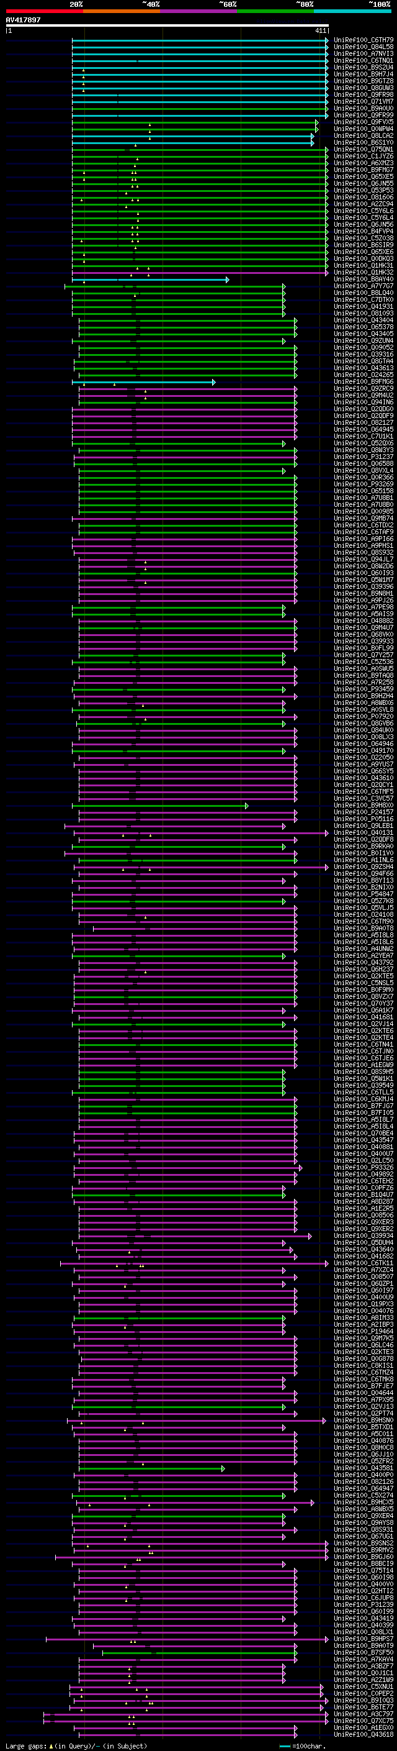Select label UniRef100_Q1HK32
The image size is (397, 1751).
[x=363, y=273]
